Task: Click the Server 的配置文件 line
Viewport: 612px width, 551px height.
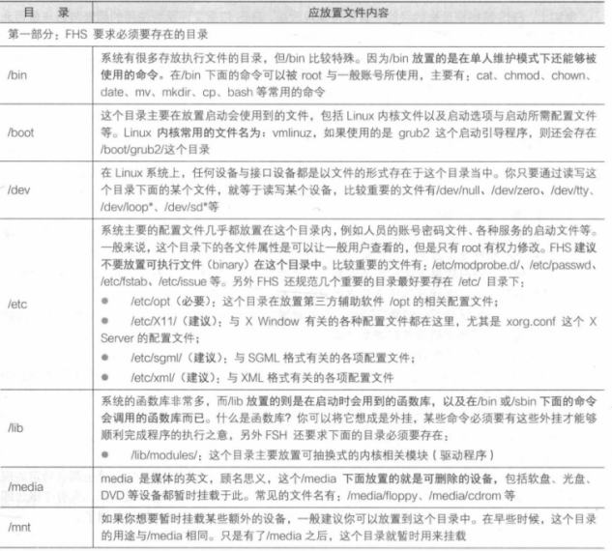Action: [150, 338]
